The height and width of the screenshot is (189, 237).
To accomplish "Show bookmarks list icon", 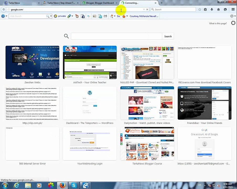I will point(205,9).
